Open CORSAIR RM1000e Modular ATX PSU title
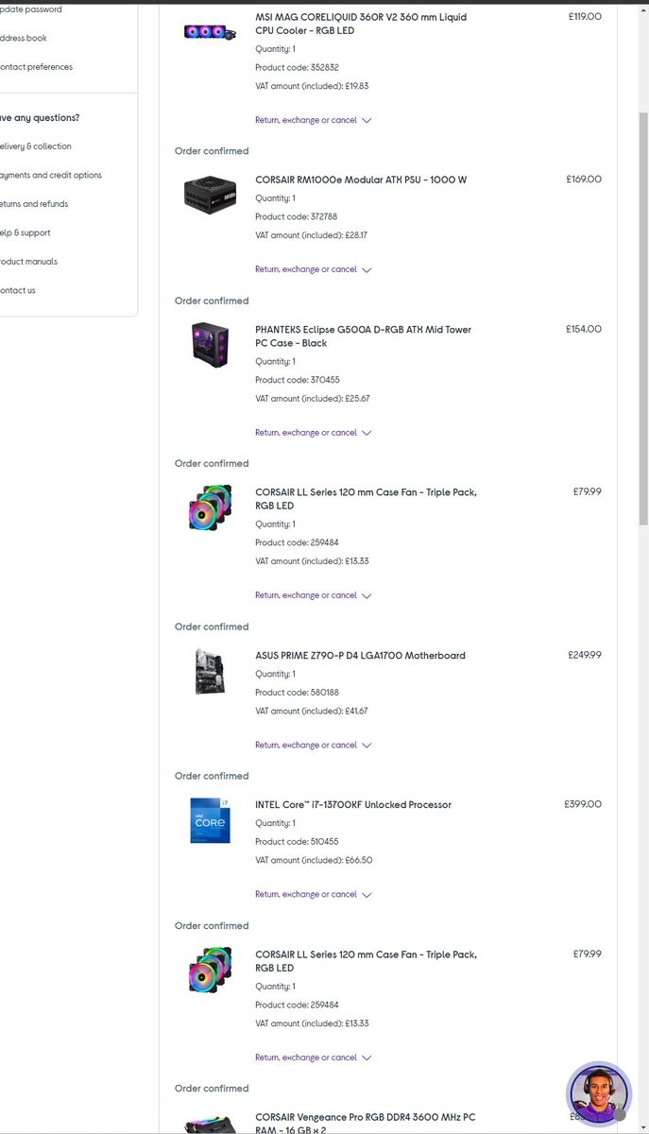 (361, 180)
